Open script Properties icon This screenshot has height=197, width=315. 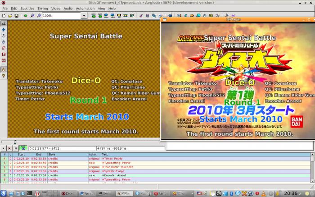tap(148, 15)
